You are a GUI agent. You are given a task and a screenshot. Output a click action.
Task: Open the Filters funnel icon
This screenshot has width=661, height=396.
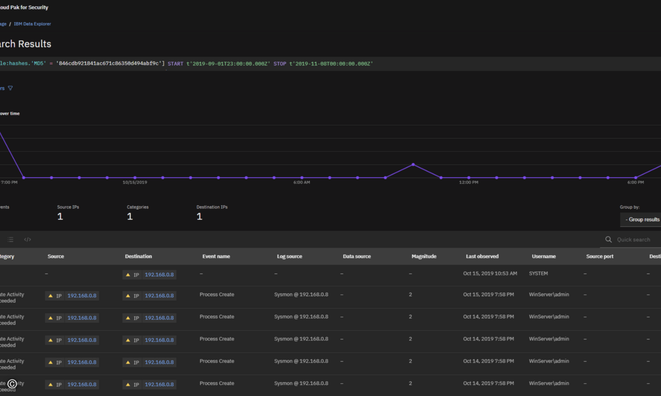(x=10, y=88)
